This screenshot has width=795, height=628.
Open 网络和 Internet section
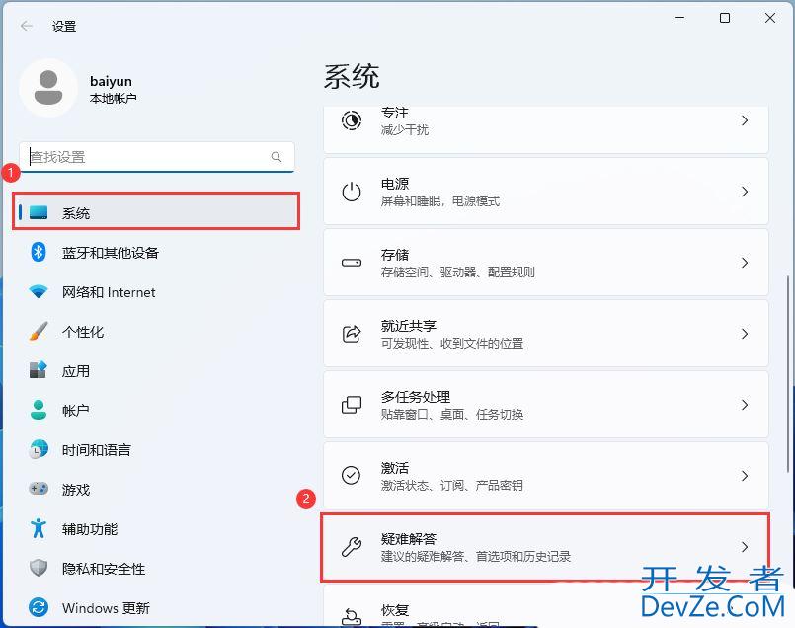pos(156,292)
